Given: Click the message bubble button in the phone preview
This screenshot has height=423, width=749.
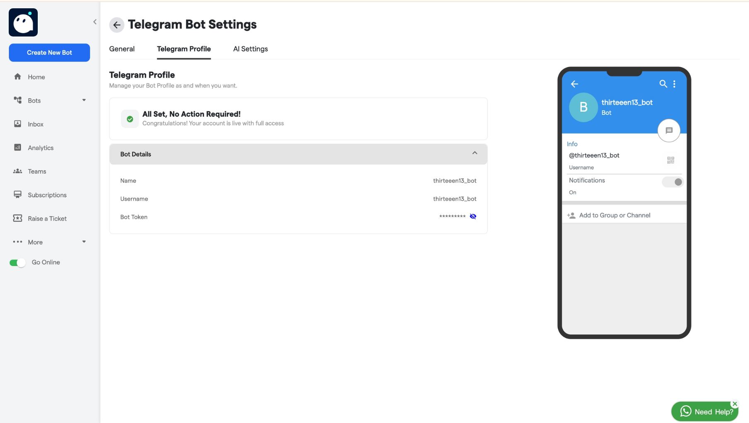Looking at the screenshot, I should [669, 131].
